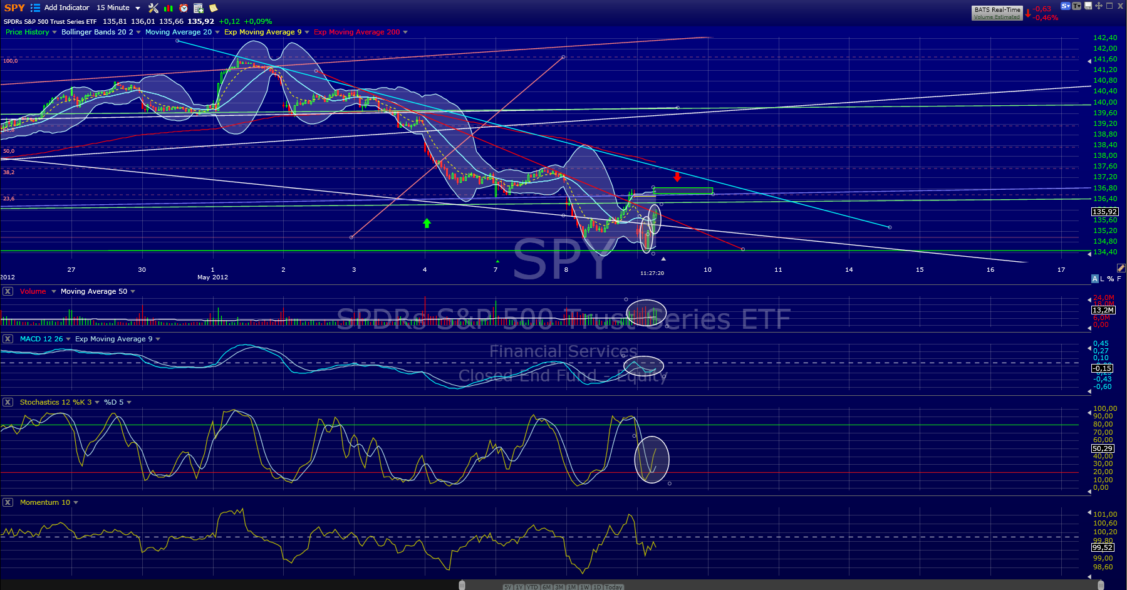Viewport: 1127px width, 590px height.
Task: Click the volume value label 13,2M
Action: (x=1103, y=310)
